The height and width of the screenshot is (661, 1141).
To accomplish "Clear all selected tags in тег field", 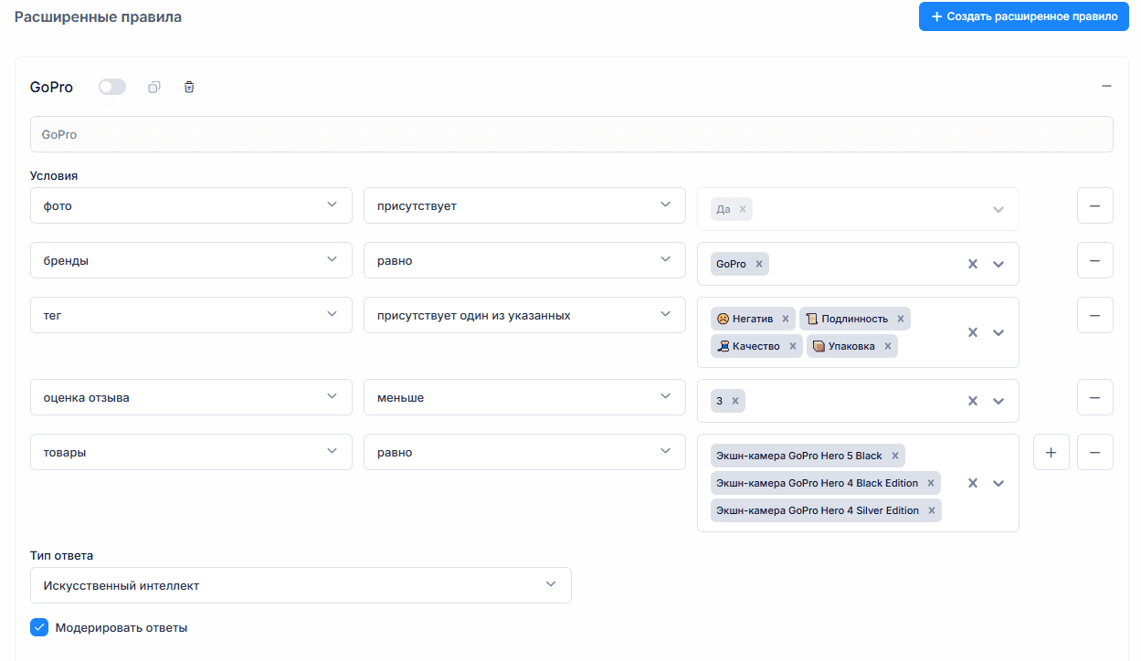I will tap(973, 332).
